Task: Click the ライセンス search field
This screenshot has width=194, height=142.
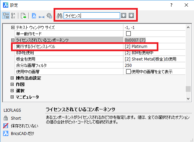Action: click(x=92, y=16)
